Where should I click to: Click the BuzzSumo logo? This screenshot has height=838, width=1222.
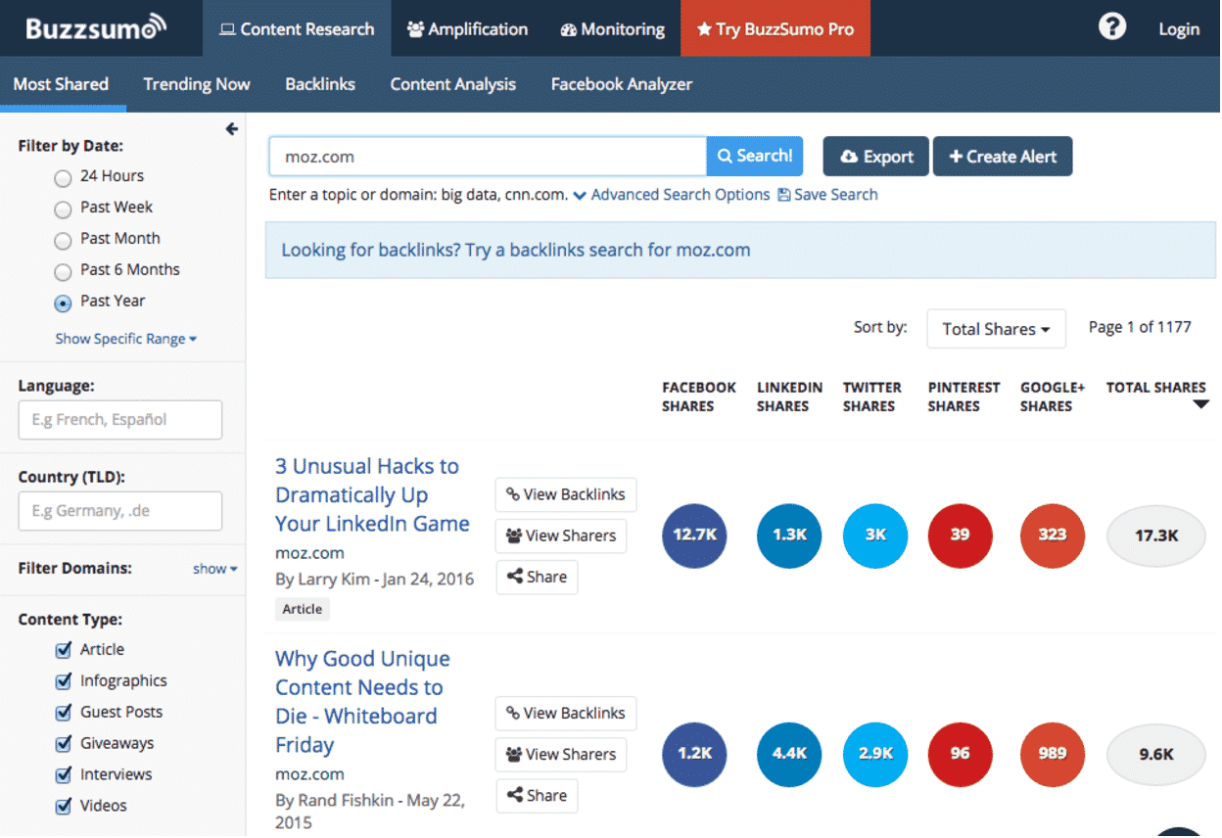[x=96, y=27]
